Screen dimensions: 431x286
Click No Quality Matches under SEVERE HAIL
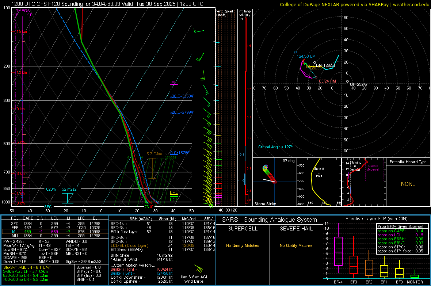tap(296, 245)
